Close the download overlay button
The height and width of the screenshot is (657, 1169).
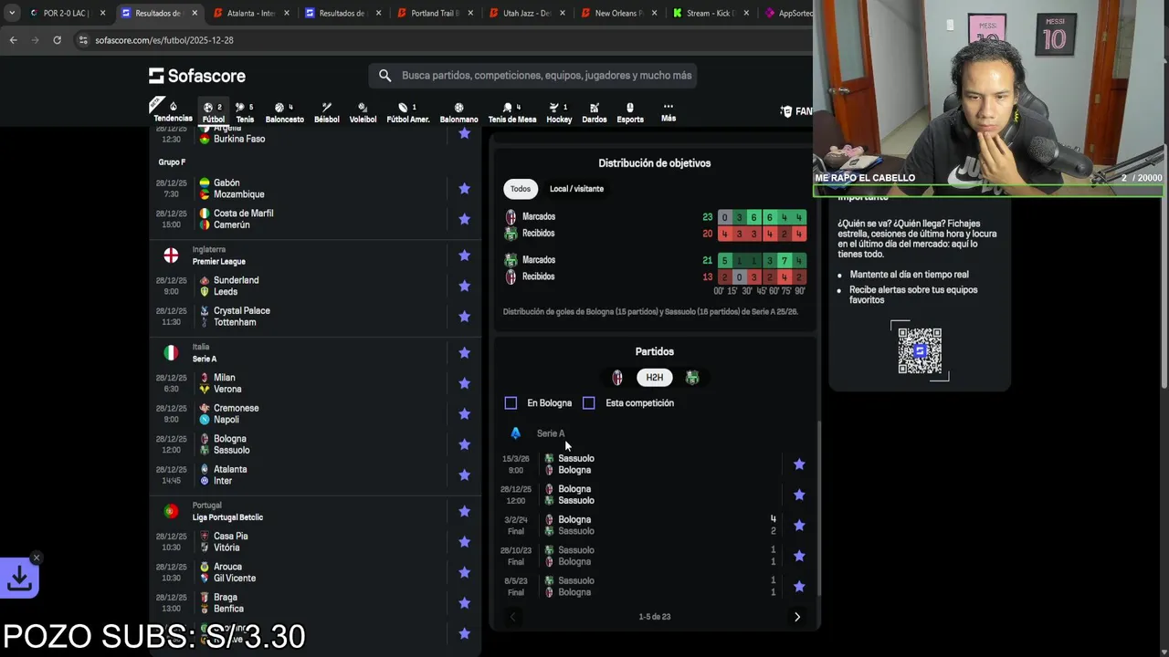tap(37, 558)
